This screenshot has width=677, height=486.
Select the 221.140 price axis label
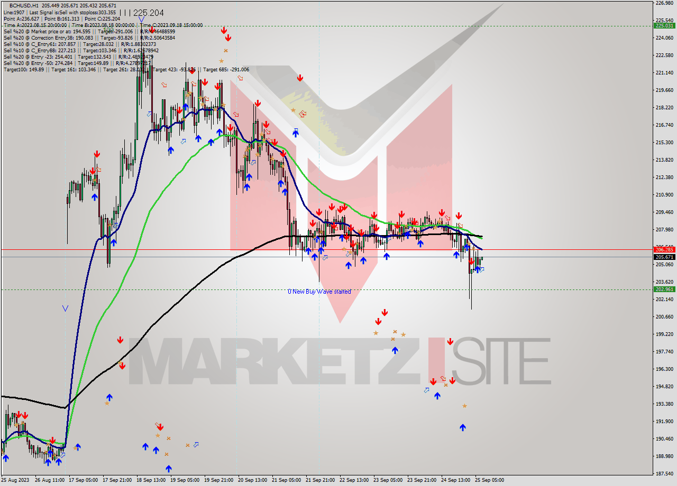(x=664, y=73)
